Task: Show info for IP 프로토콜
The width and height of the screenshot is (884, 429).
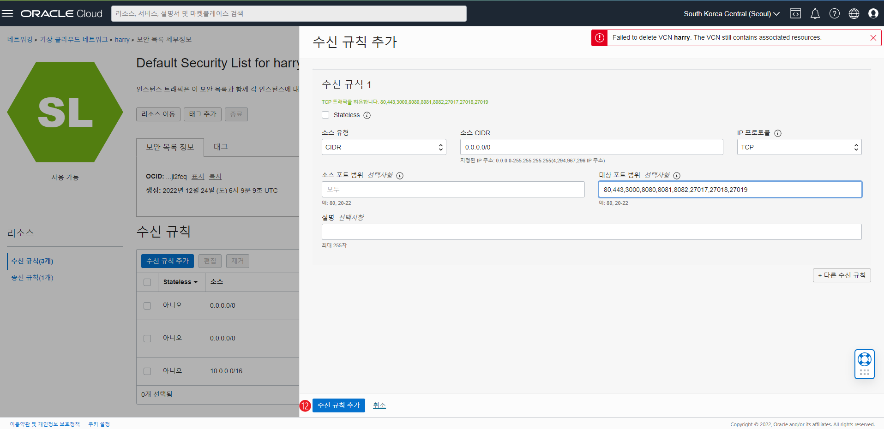Action: click(778, 133)
